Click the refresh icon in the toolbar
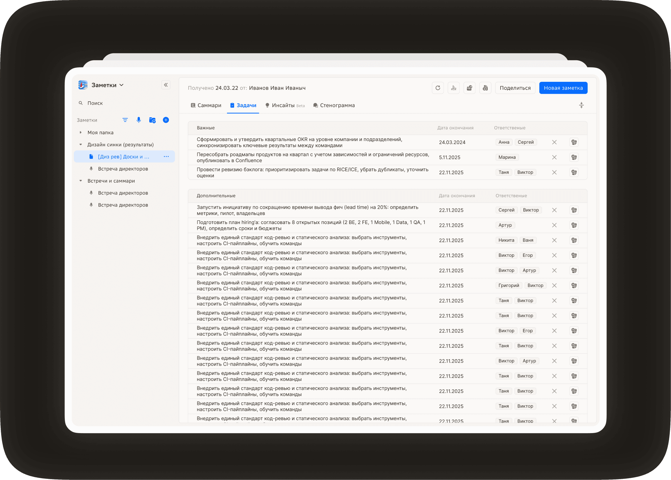The height and width of the screenshot is (480, 671). point(438,88)
